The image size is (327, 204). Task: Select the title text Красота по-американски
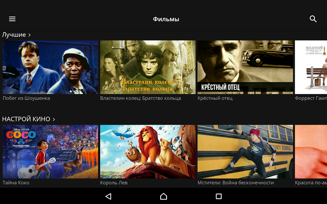click(311, 183)
